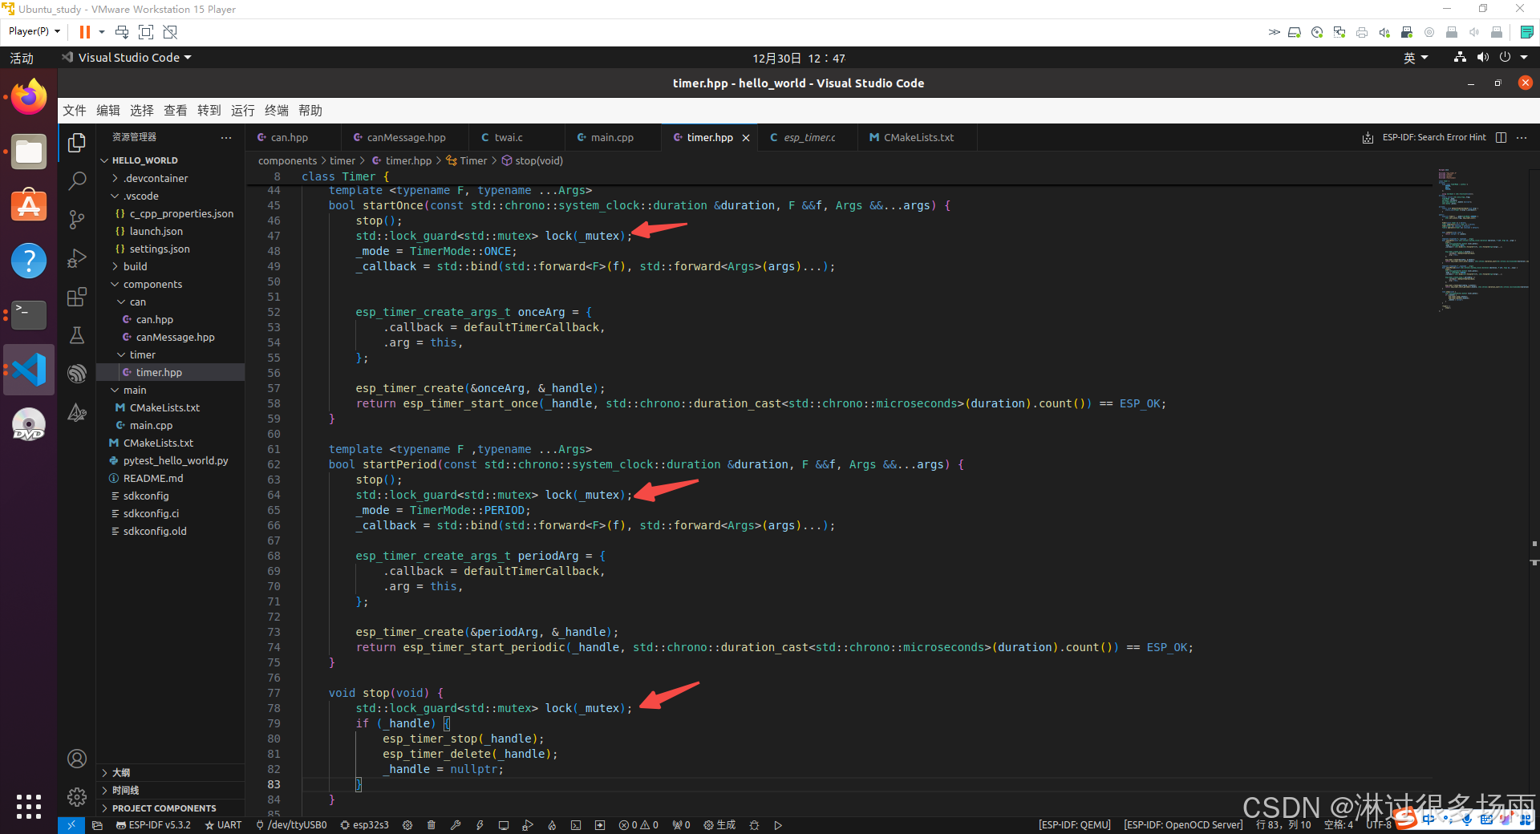Click the build project wrench icon
Screen dimensions: 1540x834
[456, 825]
